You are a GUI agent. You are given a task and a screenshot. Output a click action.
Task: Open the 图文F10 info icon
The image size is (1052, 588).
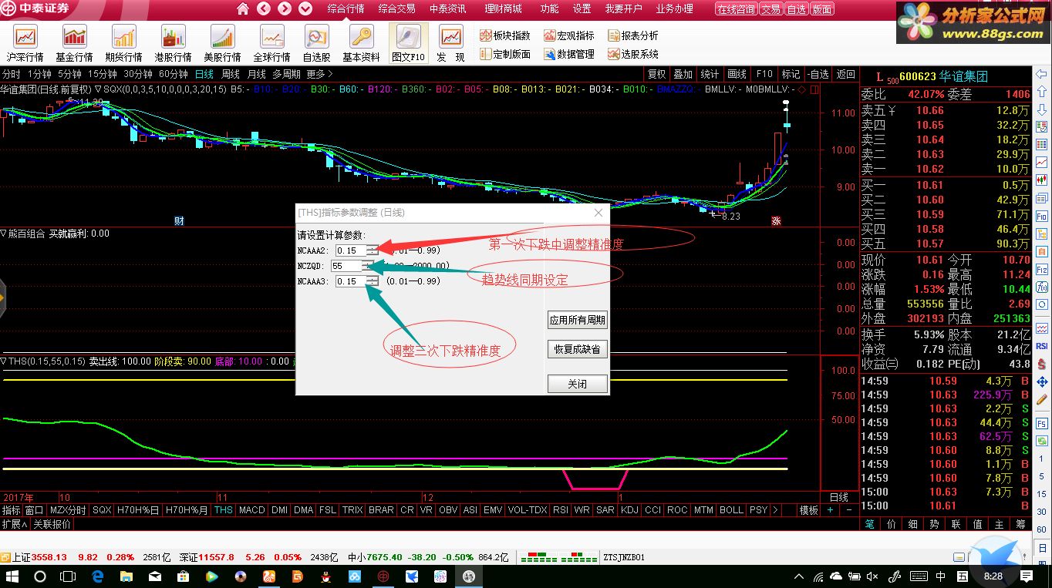[x=409, y=43]
